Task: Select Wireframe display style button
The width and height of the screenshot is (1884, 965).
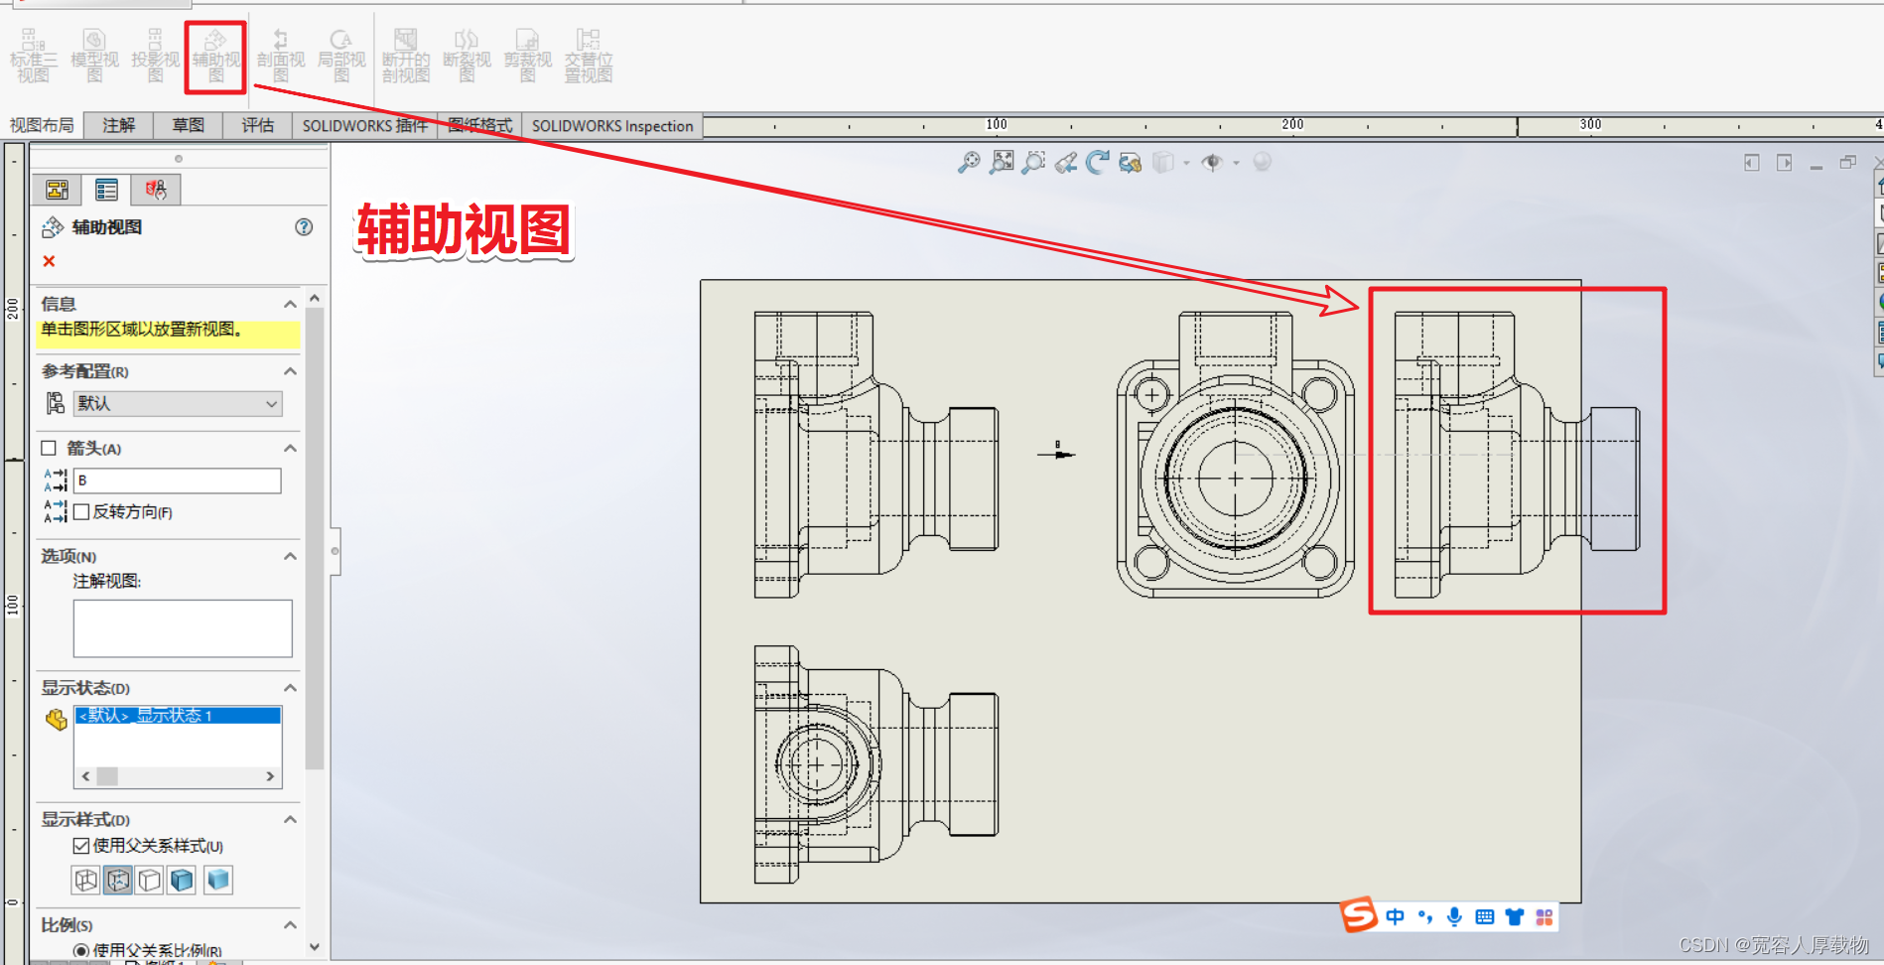Action: point(86,880)
